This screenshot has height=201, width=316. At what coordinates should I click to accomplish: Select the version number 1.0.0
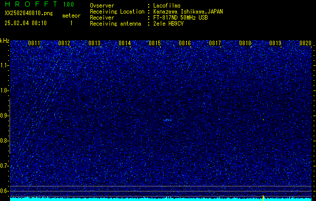point(68,4)
